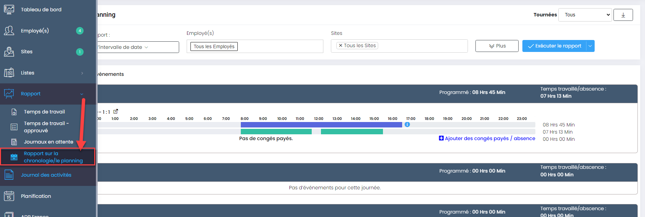Click the Planification calendar icon
Image resolution: width=645 pixels, height=217 pixels.
[x=9, y=196]
